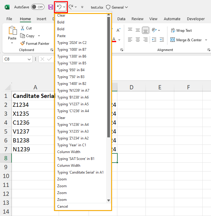Select "Typing 'Canditate Serial' in A1" undo entry
Viewport: 211px width, 216px height.
pyautogui.click(x=81, y=172)
